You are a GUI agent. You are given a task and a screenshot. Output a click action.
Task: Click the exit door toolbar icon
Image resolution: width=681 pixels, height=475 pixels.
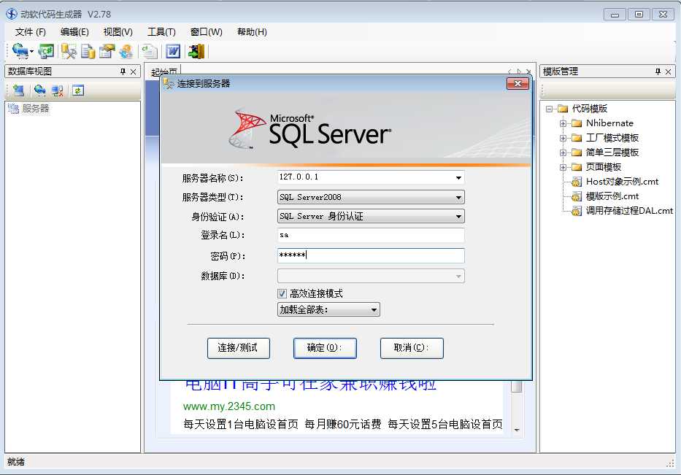click(x=196, y=51)
